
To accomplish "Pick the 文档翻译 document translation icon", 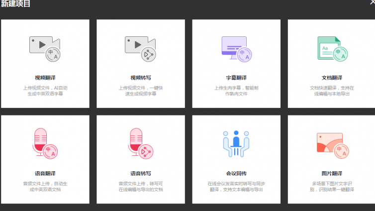I will 332,49.
